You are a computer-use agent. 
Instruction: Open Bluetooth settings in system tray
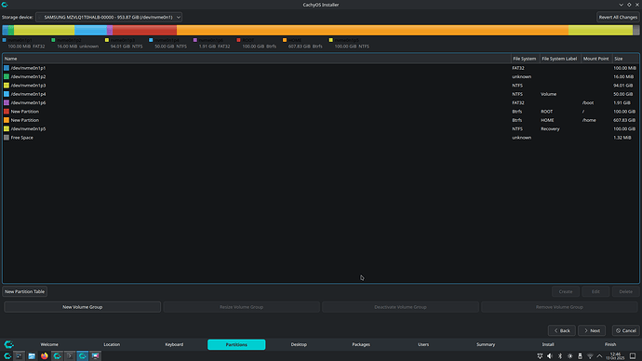(x=560, y=356)
